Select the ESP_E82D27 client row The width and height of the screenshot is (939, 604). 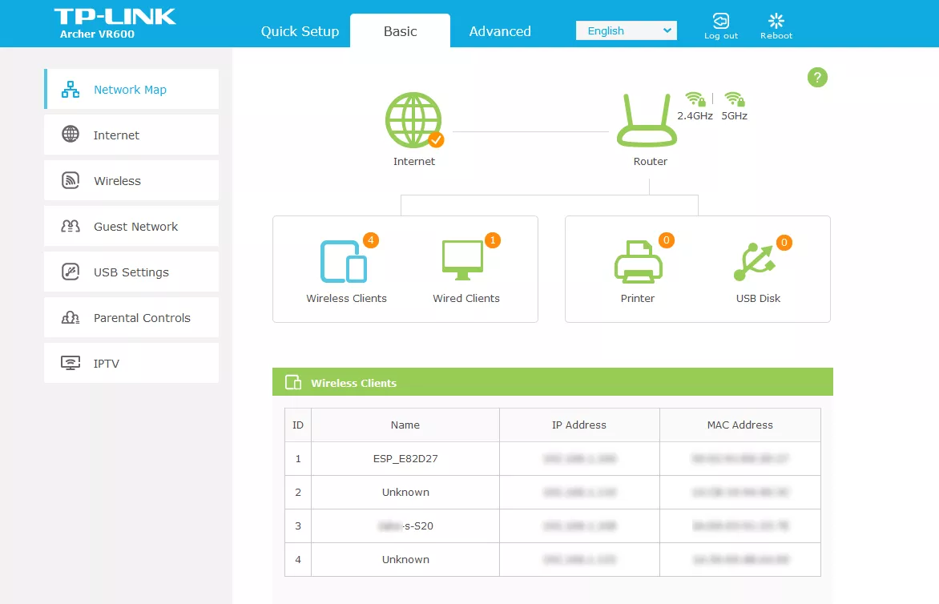tap(553, 458)
